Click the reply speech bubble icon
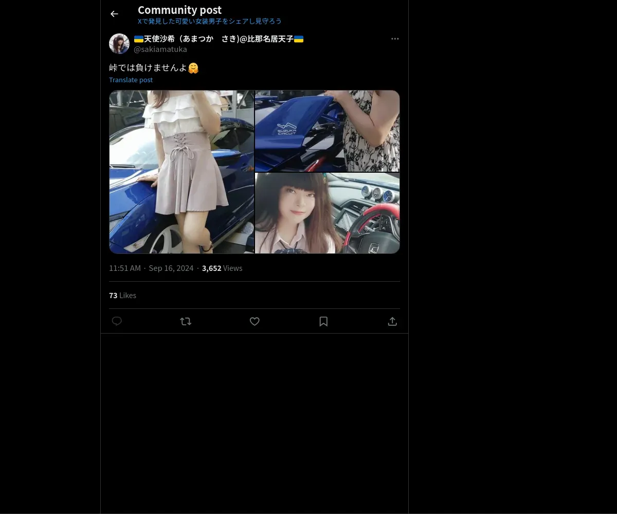Viewport: 617px width, 514px height. [x=117, y=321]
